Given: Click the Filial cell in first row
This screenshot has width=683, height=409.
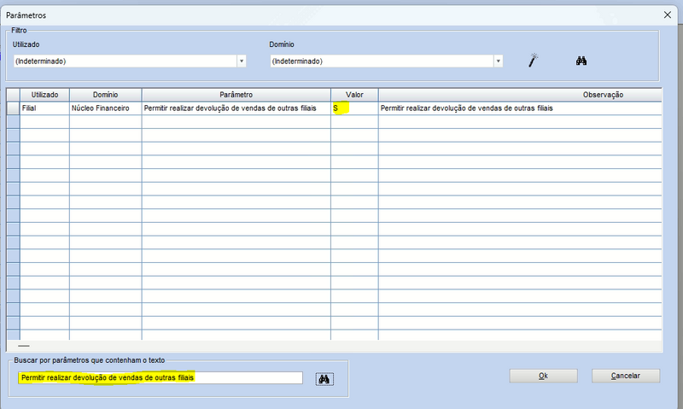Looking at the screenshot, I should pyautogui.click(x=44, y=108).
